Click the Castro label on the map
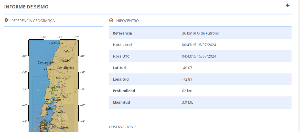Screen dimensions: 300x132 50,108
